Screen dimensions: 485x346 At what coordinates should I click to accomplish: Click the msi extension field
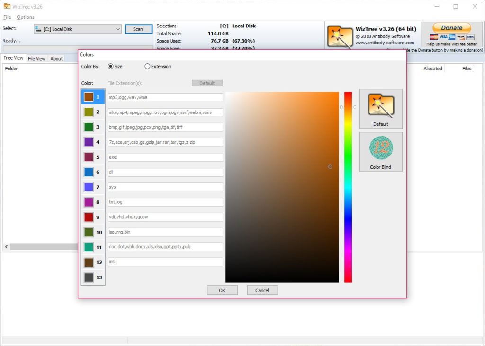(165, 262)
